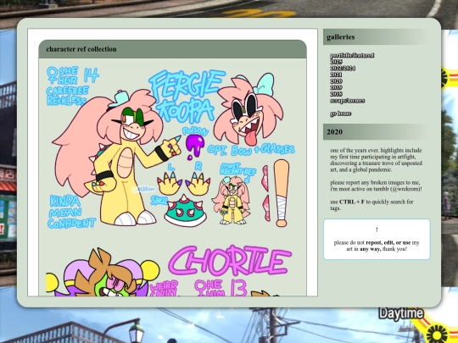Open the 2020 gallery link
Viewport: 458px width, 343px height.
(336, 81)
